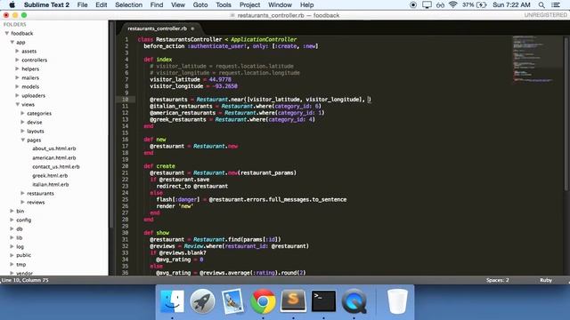Open Google Chrome from the dock
This screenshot has height=320, width=570.
263,301
